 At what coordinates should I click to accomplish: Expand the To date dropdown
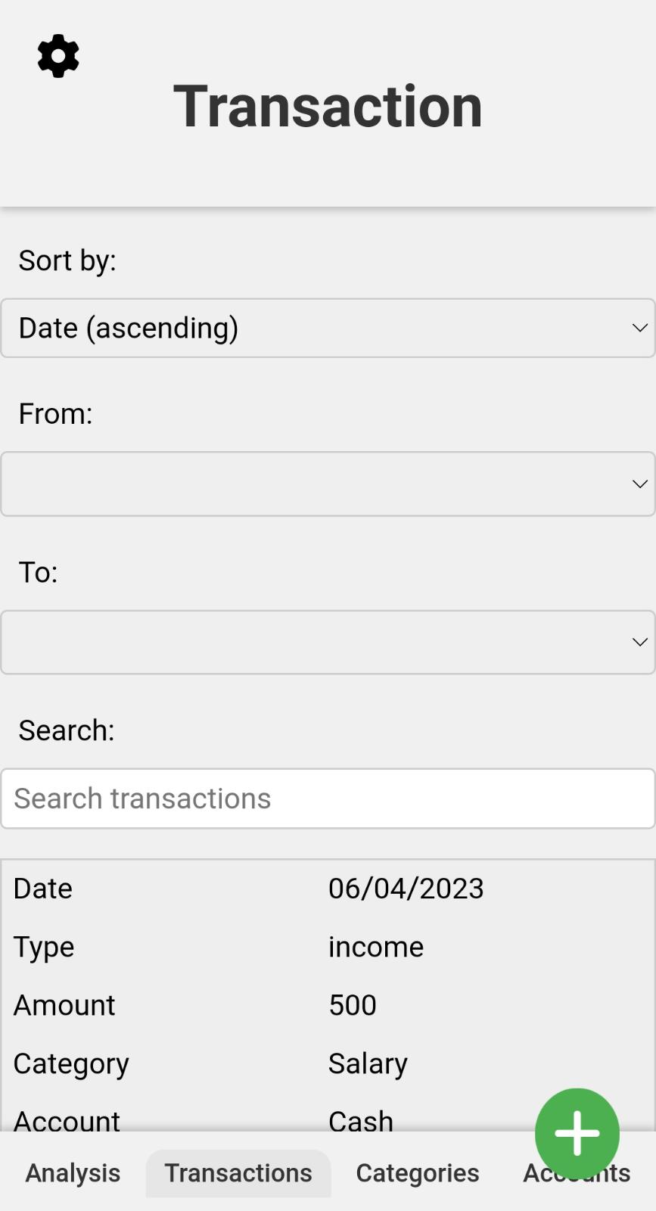click(x=328, y=643)
